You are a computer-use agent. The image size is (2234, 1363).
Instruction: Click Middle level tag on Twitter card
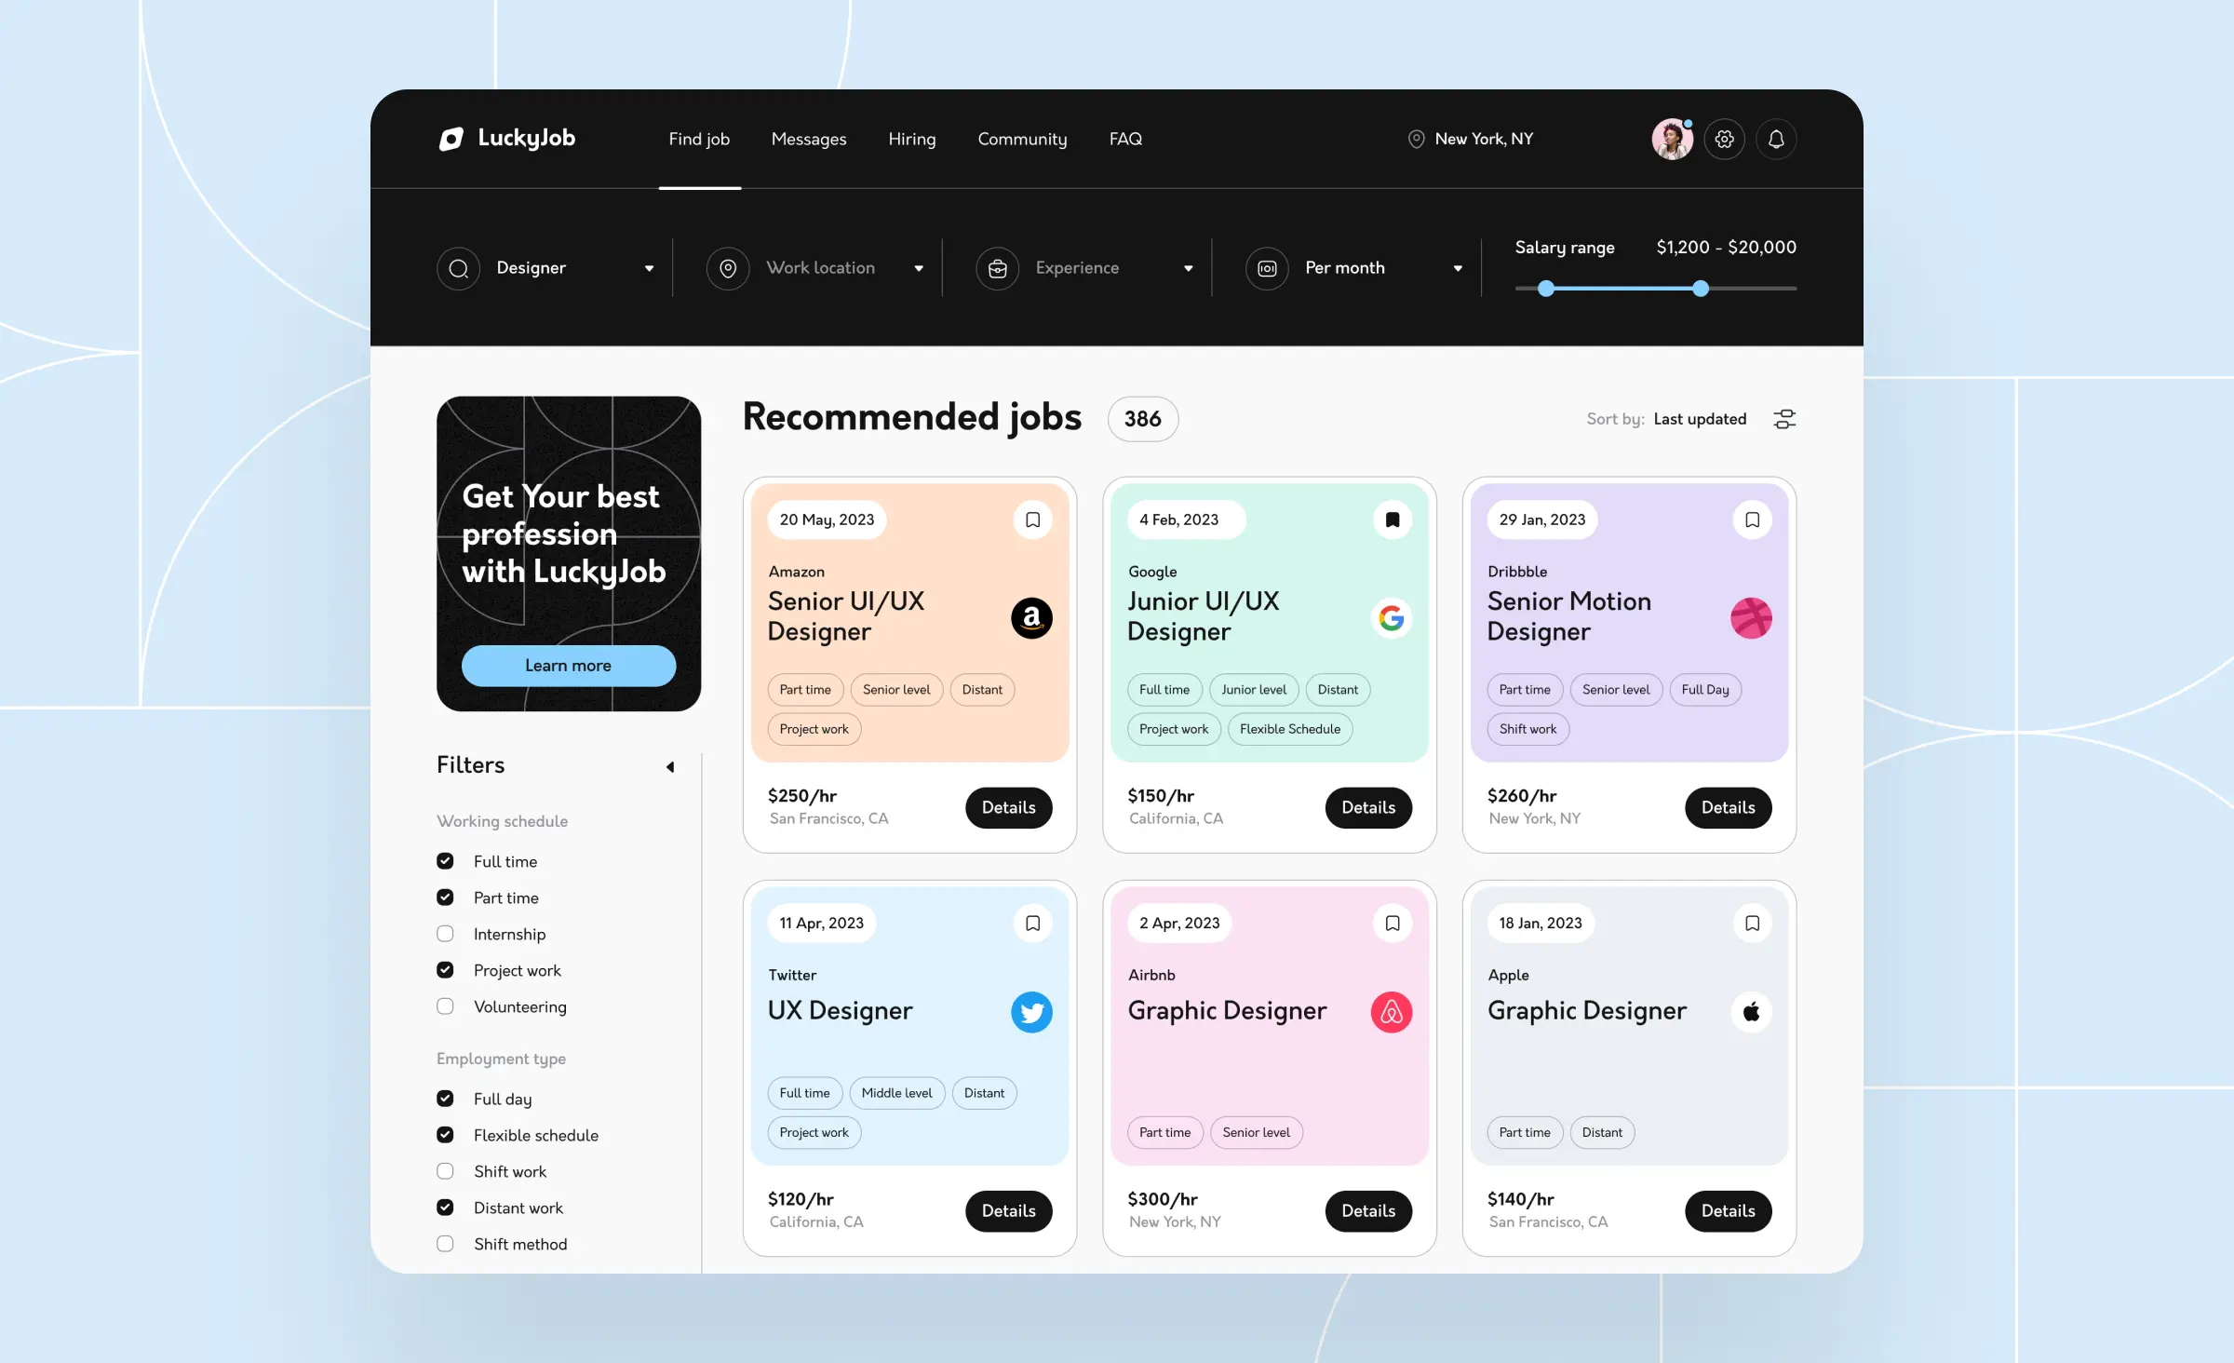(896, 1093)
